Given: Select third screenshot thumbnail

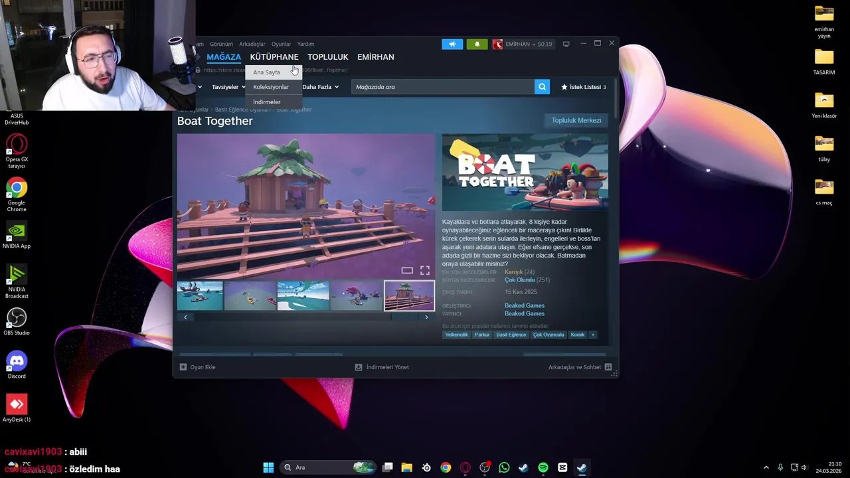Looking at the screenshot, I should tap(303, 296).
